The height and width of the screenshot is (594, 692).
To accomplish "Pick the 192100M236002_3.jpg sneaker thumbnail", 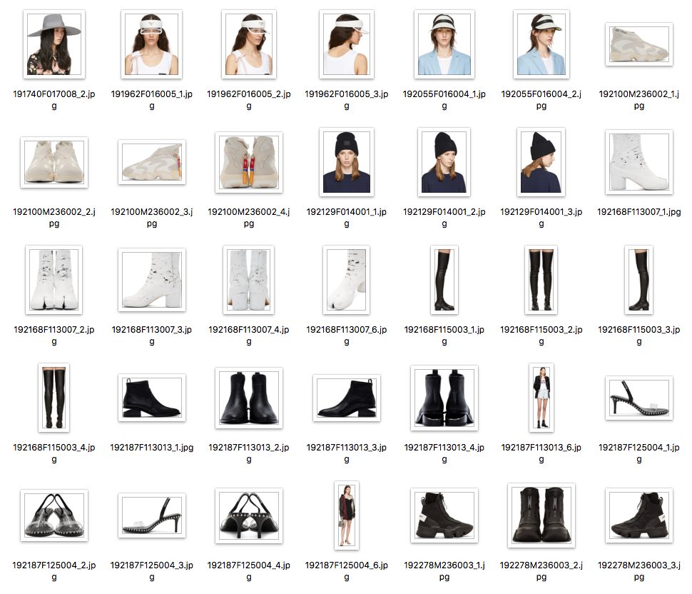I will point(151,162).
